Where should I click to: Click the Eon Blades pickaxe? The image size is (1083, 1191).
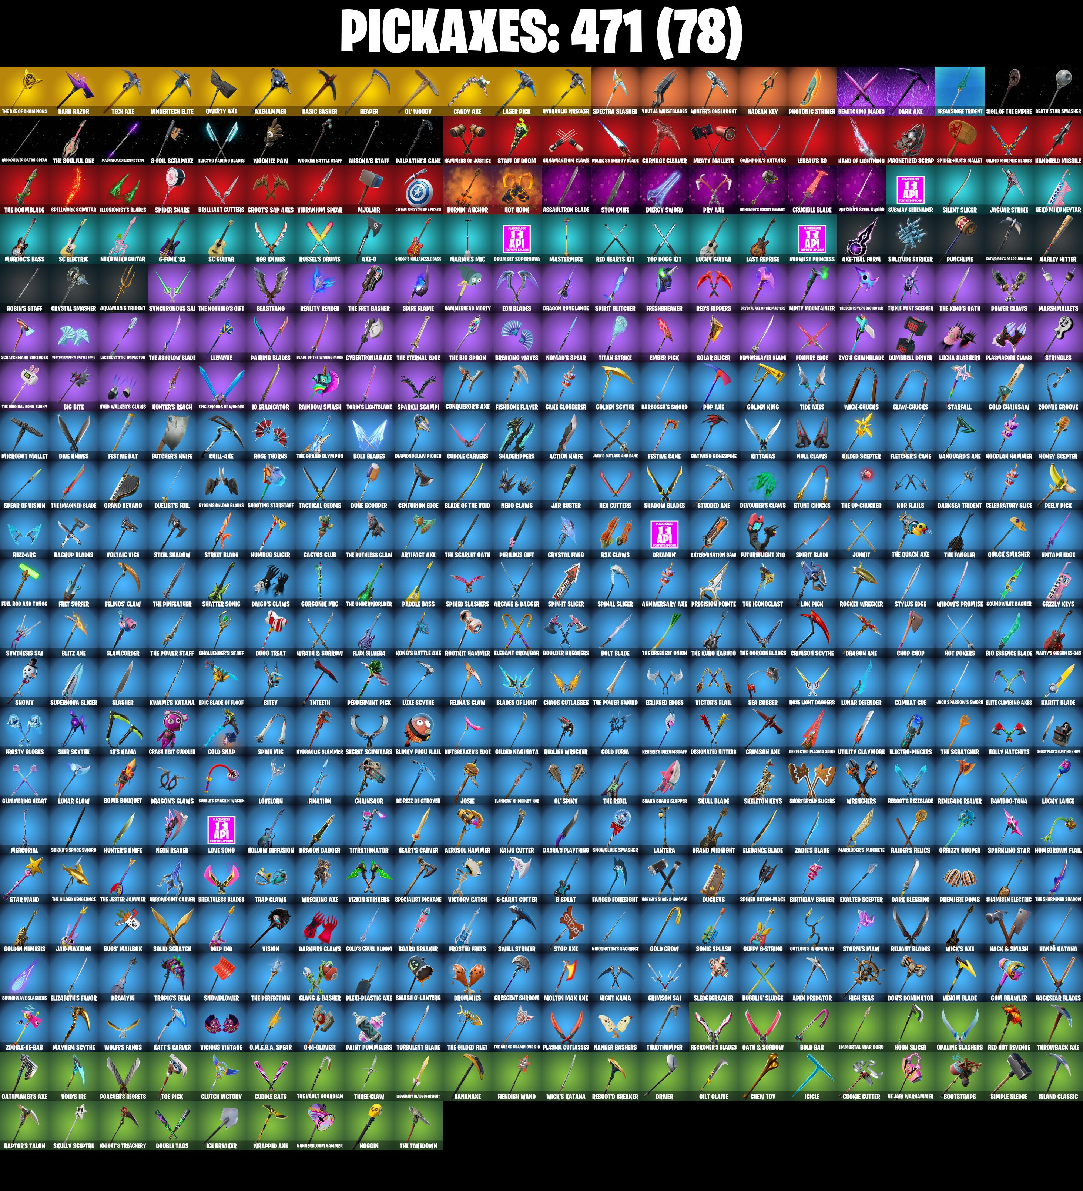point(517,288)
